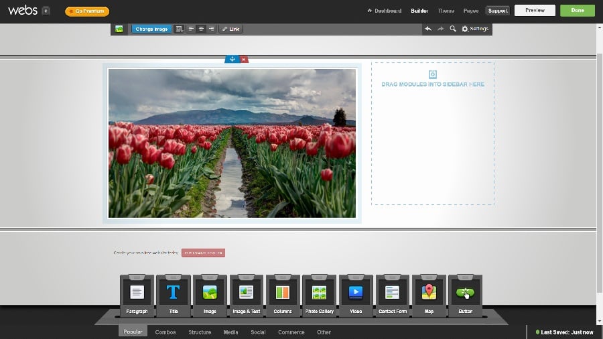Click the undo arrow in toolbar
This screenshot has height=339, width=603.
428,29
